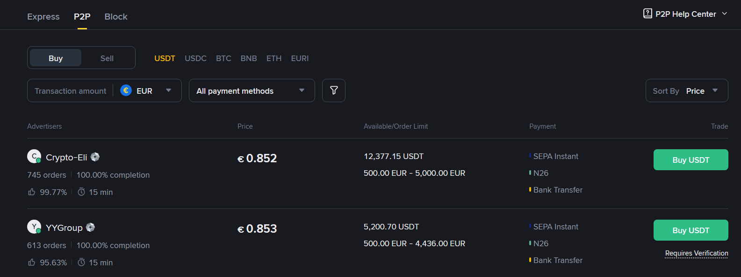Viewport: 741px width, 277px height.
Task: Click YYGroup's avatar icon
Action: [34, 227]
